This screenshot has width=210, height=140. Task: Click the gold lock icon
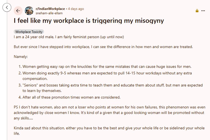(197, 11)
